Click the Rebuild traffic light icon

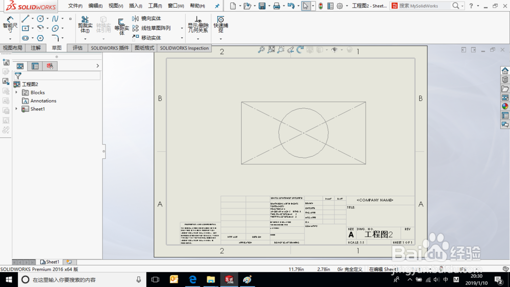[321, 6]
